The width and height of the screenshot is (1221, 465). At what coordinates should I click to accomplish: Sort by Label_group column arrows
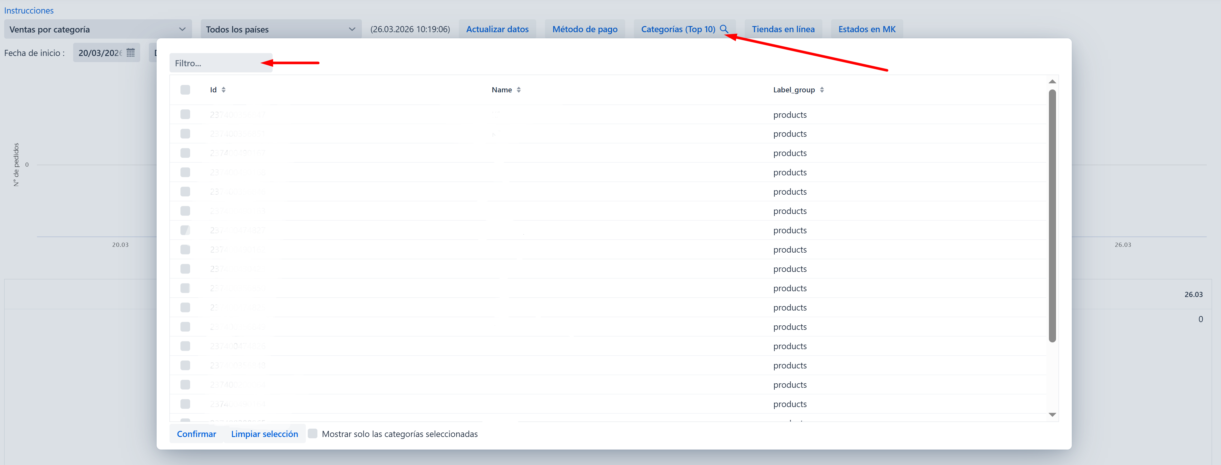pyautogui.click(x=821, y=89)
